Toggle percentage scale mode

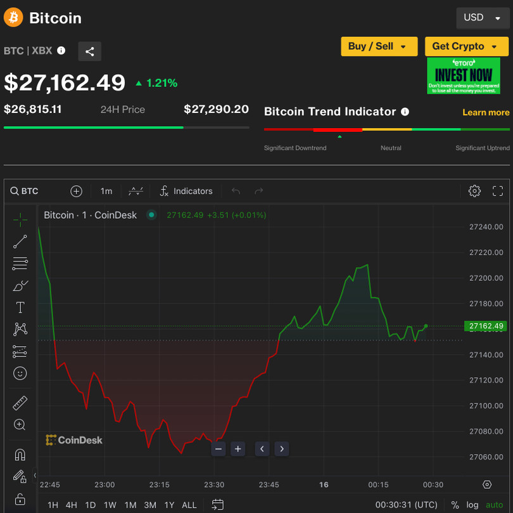coord(455,505)
